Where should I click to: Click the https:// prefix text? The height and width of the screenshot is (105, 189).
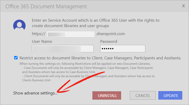coord(38,34)
